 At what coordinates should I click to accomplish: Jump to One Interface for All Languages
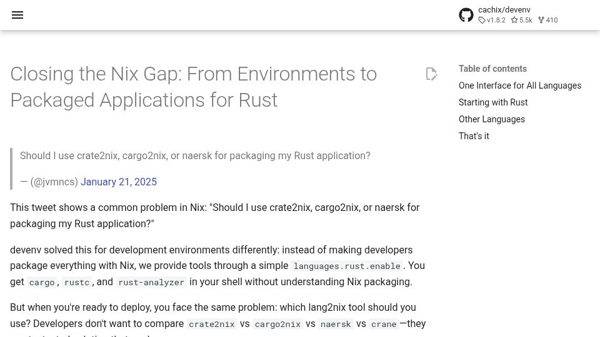(x=519, y=85)
